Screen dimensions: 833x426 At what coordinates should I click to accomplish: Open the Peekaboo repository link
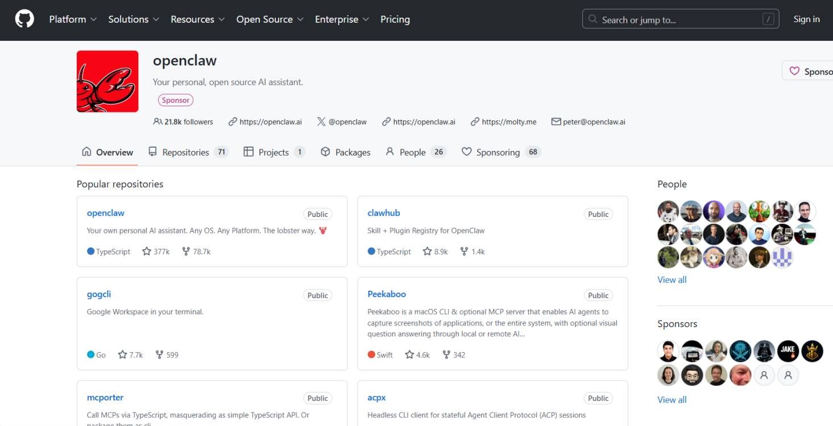pos(387,294)
